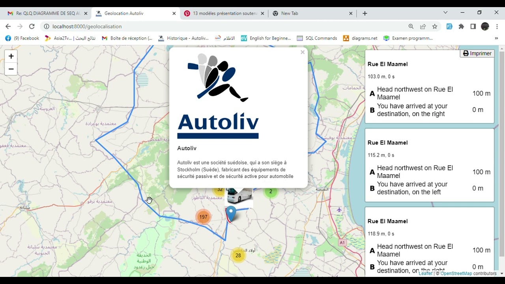Select the blue map location marker
505x284 pixels.
(231, 213)
